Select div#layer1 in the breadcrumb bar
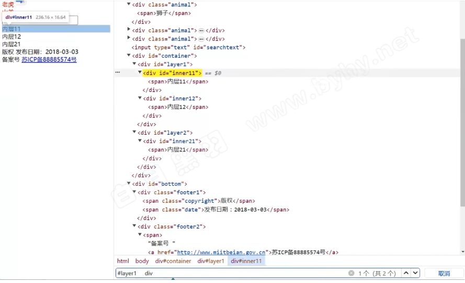The width and height of the screenshot is (465, 283). pyautogui.click(x=210, y=261)
